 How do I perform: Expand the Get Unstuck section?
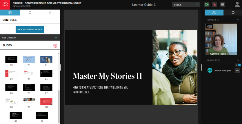click(56, 38)
